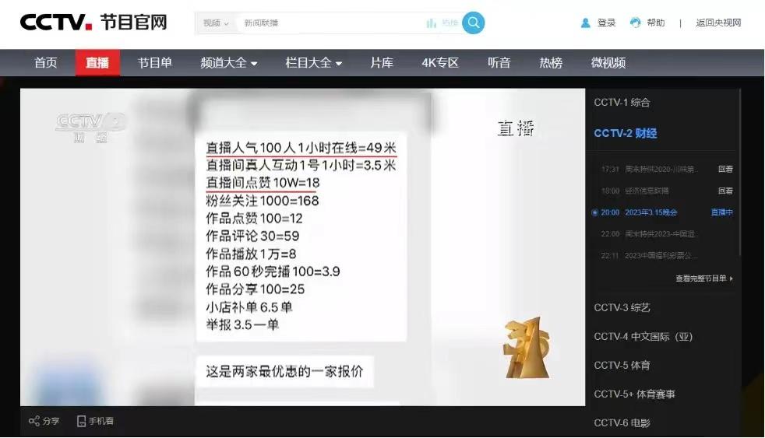Select the 直播 tab

coord(97,63)
